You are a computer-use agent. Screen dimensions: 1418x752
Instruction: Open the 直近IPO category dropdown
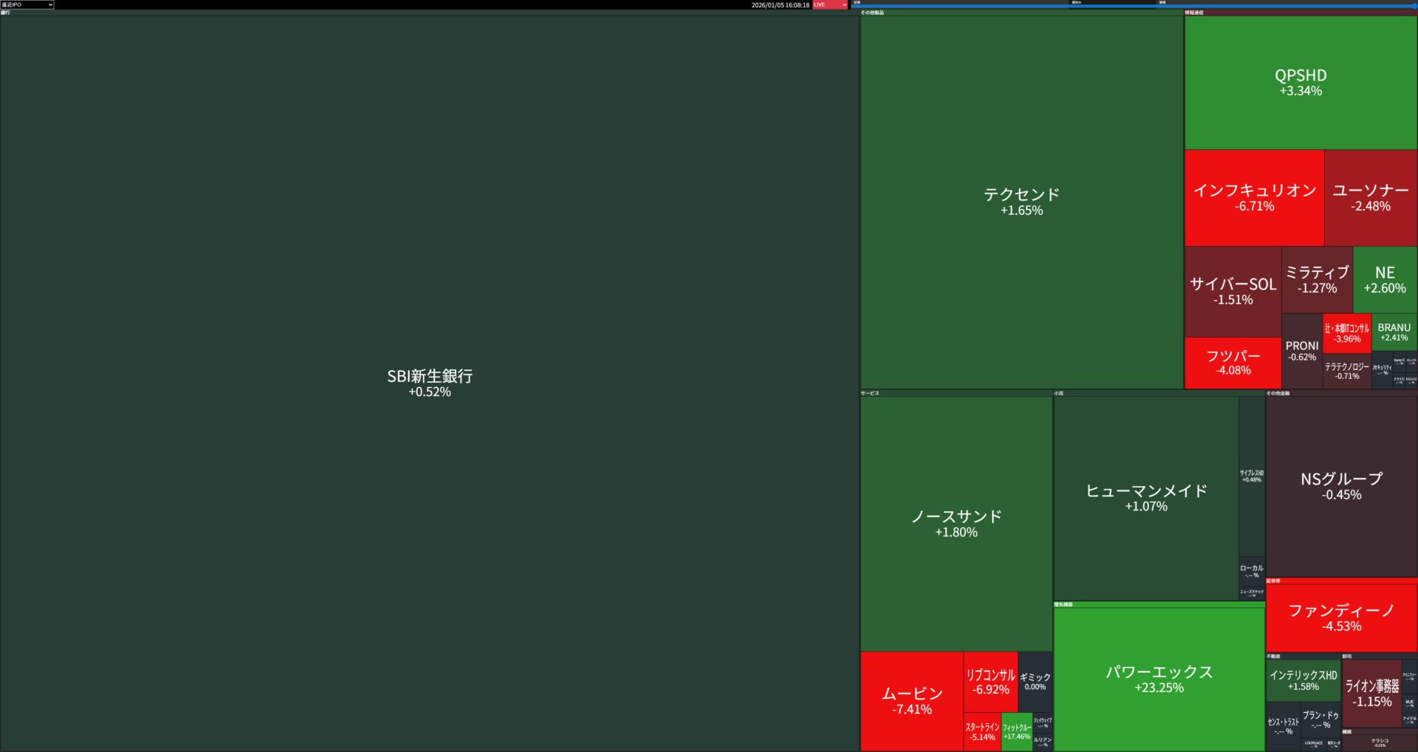(27, 4)
